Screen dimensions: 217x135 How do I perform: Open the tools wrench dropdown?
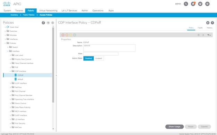209,35
